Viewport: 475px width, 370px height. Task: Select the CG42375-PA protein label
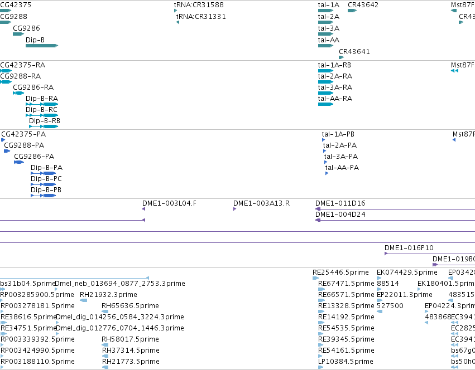[x=23, y=134]
